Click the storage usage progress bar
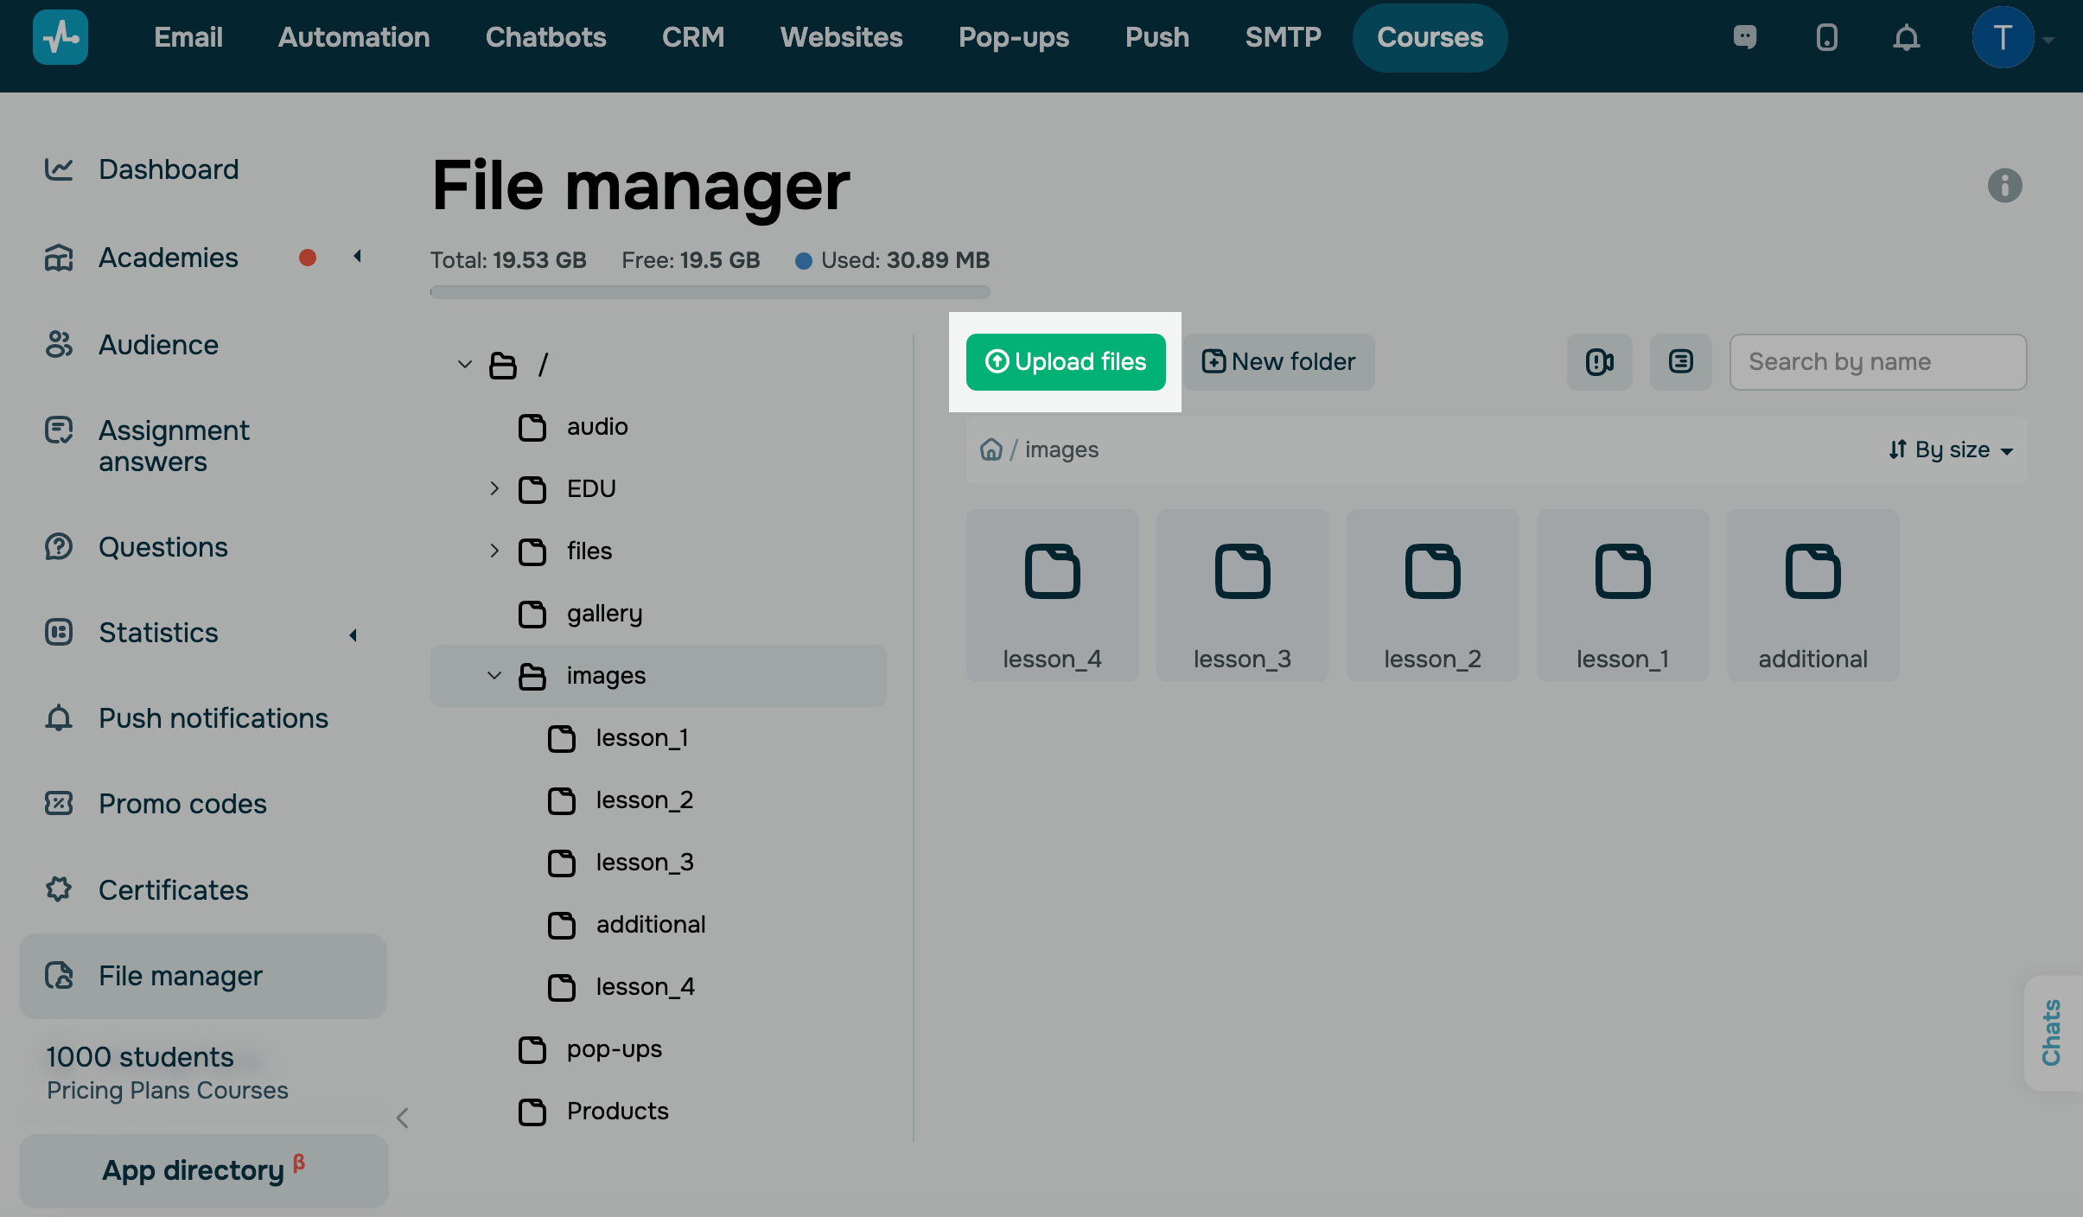This screenshot has width=2083, height=1217. [710, 292]
